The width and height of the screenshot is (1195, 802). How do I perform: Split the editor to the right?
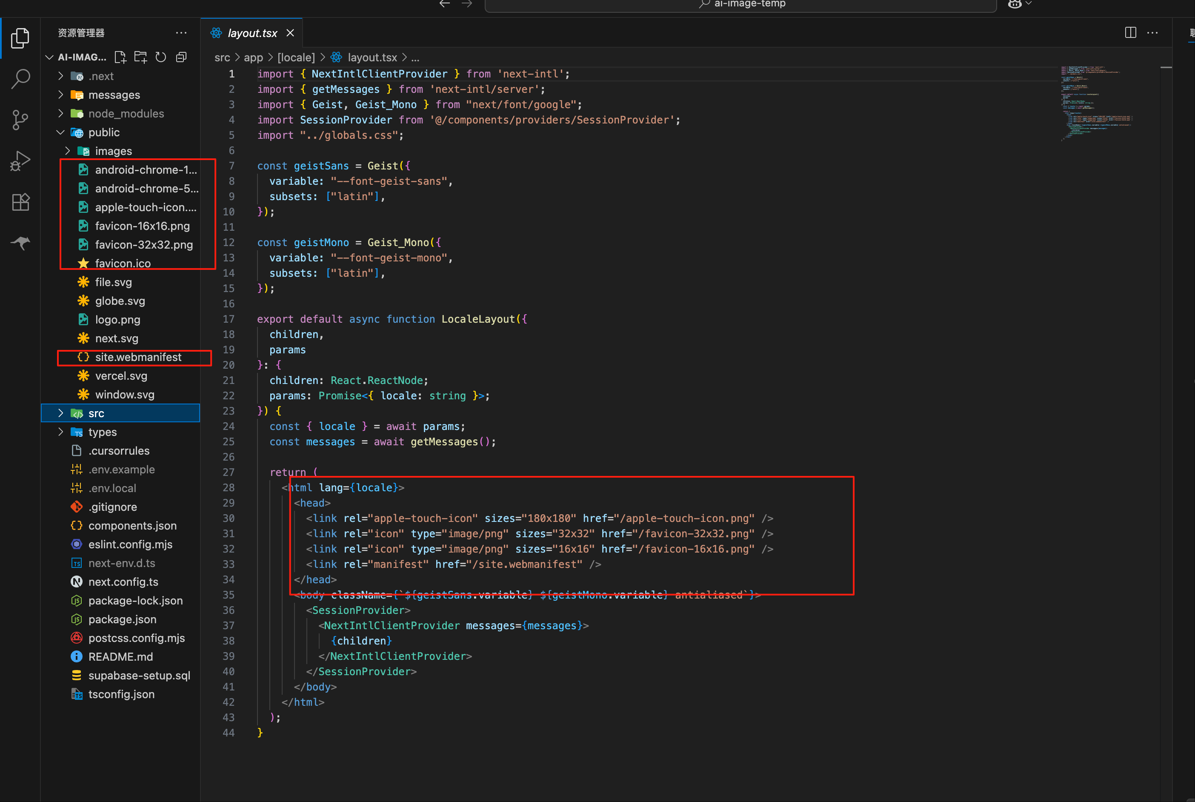[x=1130, y=33]
